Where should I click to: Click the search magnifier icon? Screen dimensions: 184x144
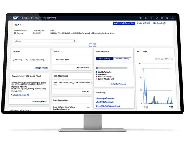(x=75, y=41)
